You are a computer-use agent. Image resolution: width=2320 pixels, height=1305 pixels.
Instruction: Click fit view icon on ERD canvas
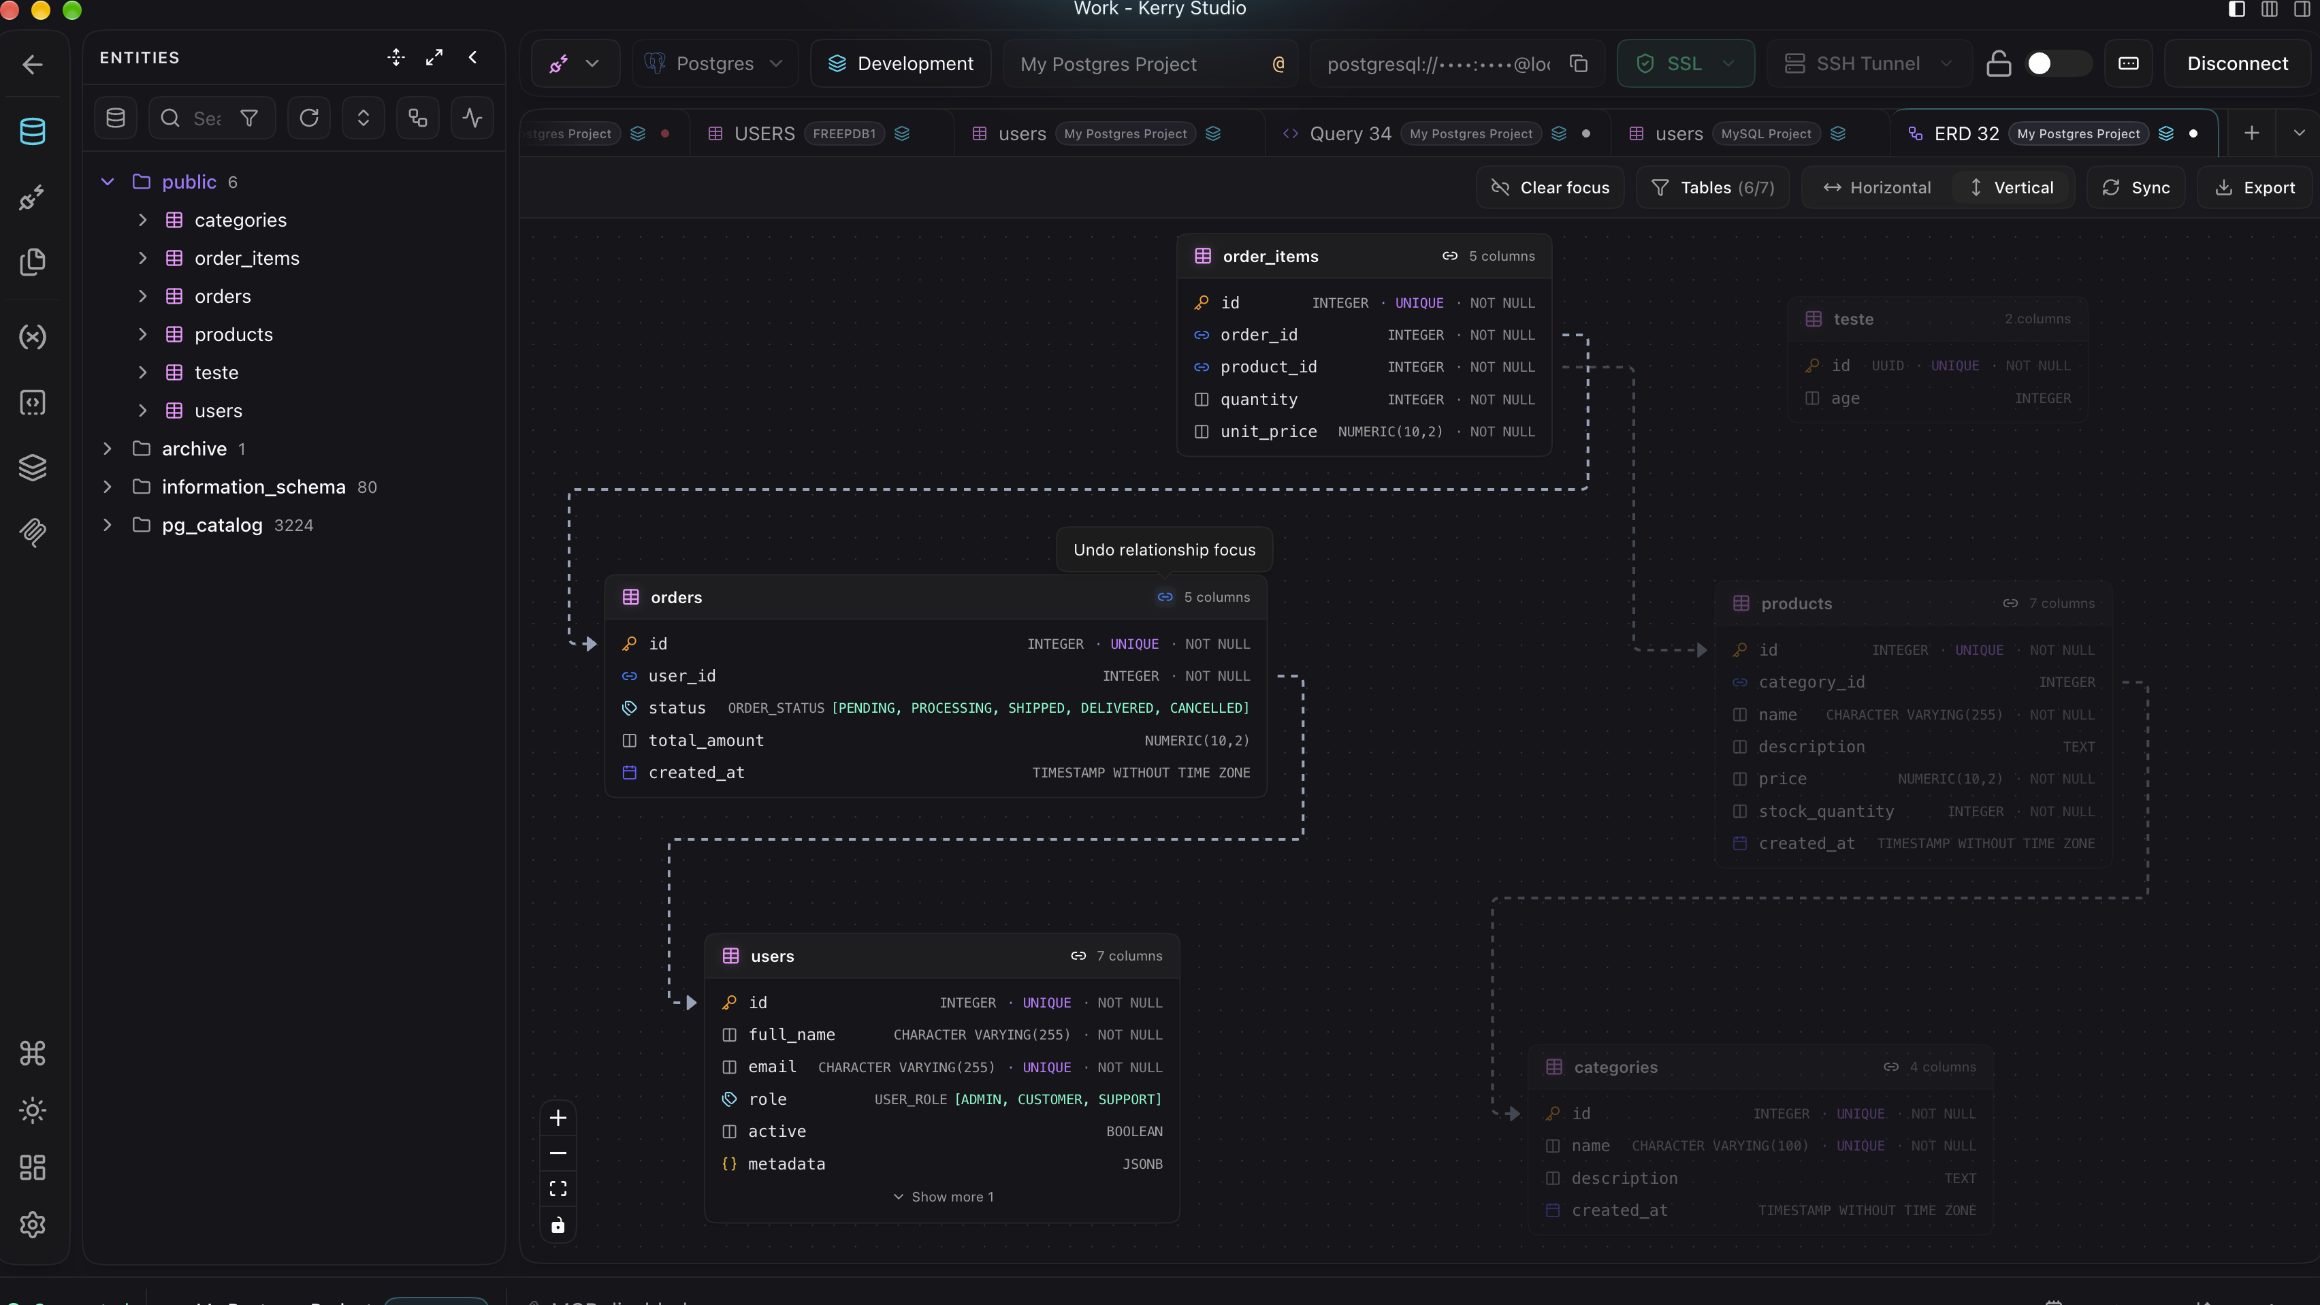(558, 1189)
